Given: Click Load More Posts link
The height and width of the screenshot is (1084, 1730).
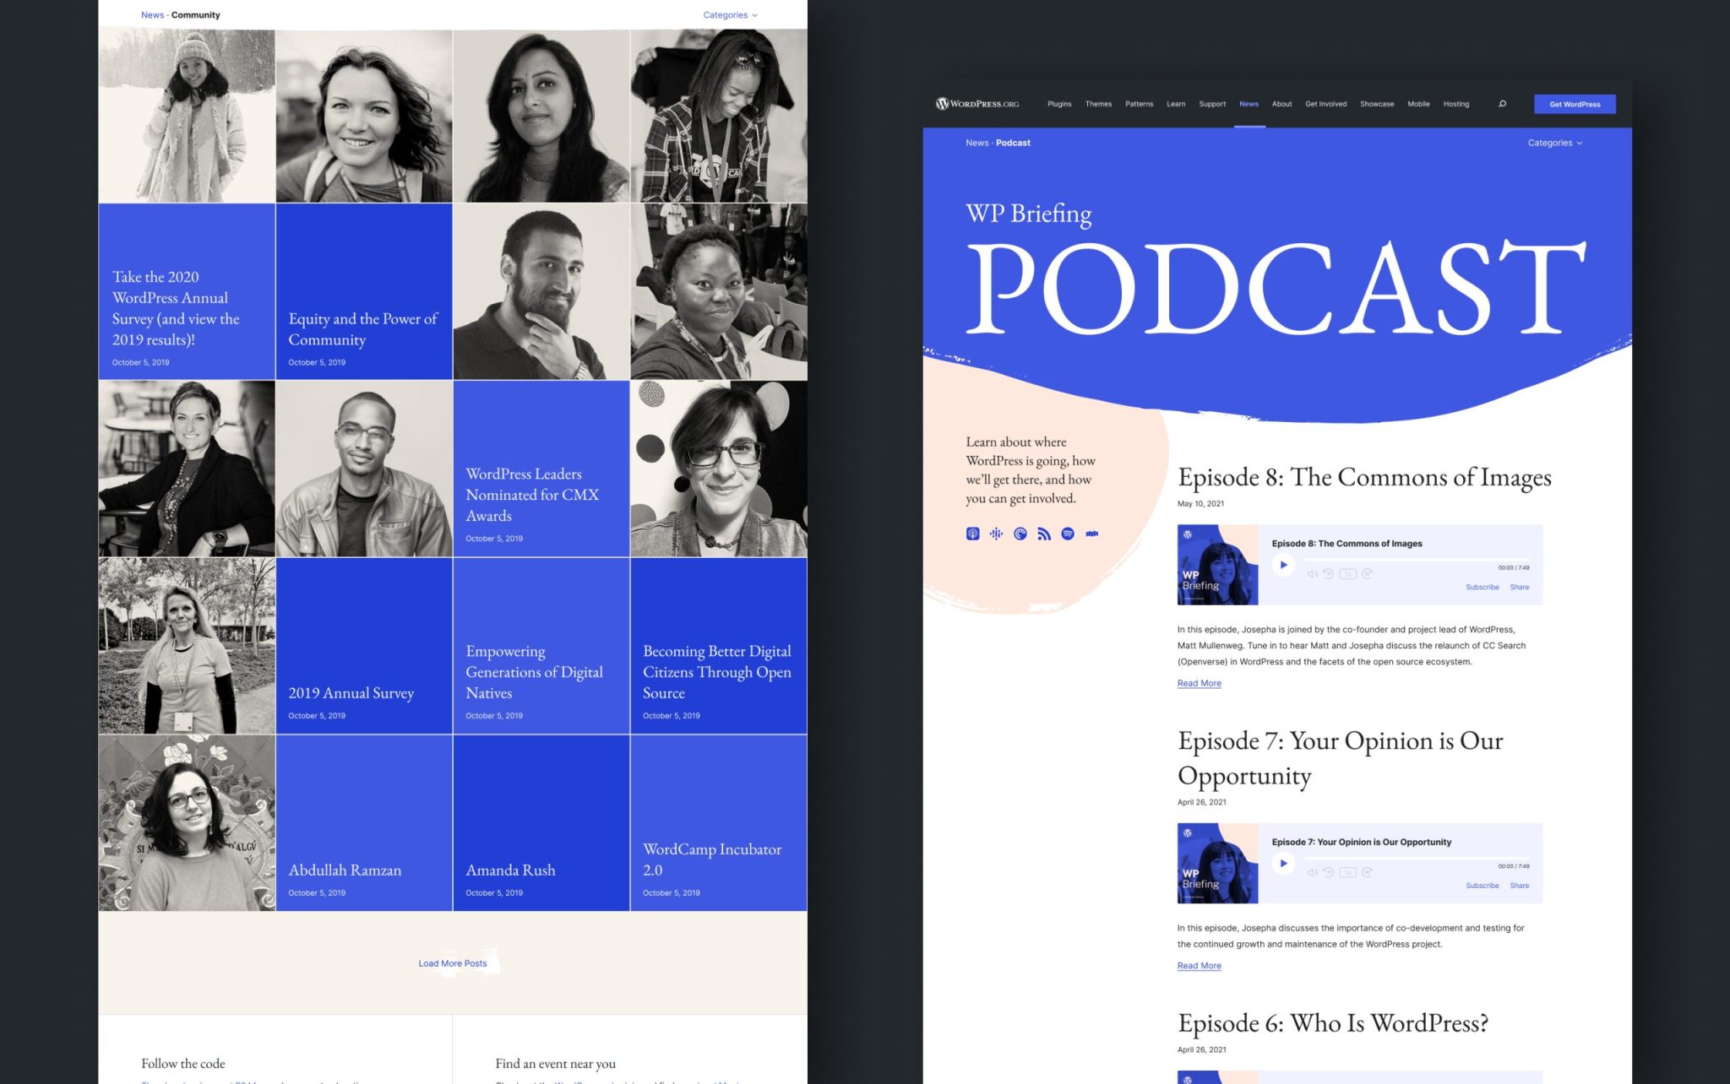Looking at the screenshot, I should point(453,963).
